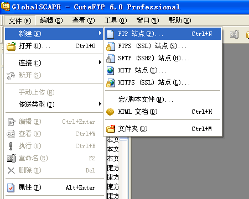Open the 窗口(W) menu

coord(148,20)
